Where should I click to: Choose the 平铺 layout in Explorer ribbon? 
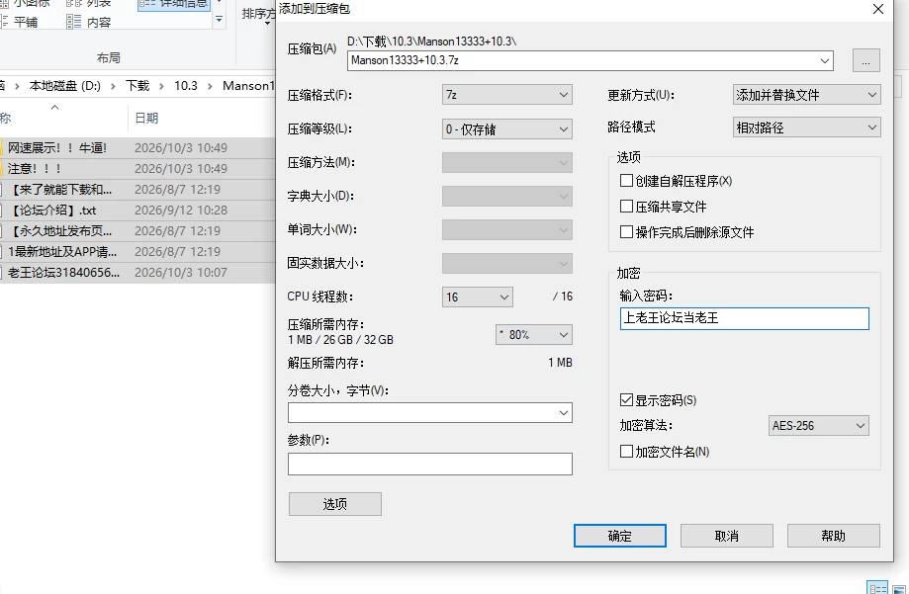pyautogui.click(x=20, y=22)
